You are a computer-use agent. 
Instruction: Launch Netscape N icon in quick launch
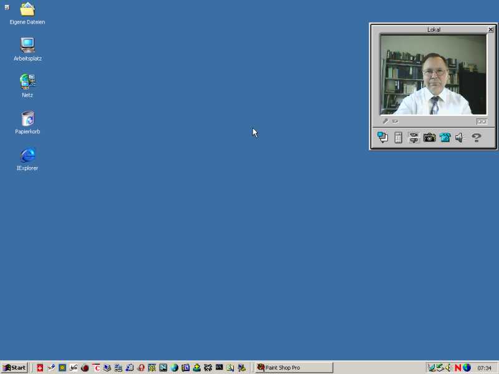[x=163, y=368]
